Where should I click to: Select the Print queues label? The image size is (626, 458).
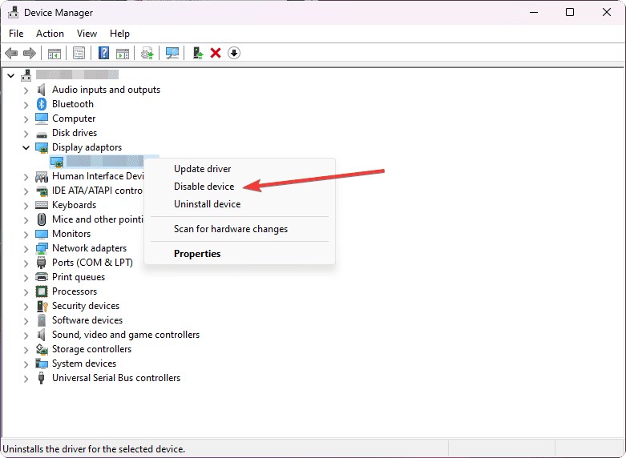tap(79, 277)
